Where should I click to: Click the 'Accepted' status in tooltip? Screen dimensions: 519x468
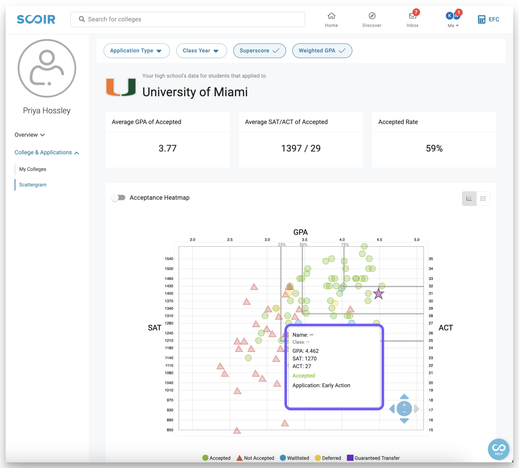[x=304, y=376]
